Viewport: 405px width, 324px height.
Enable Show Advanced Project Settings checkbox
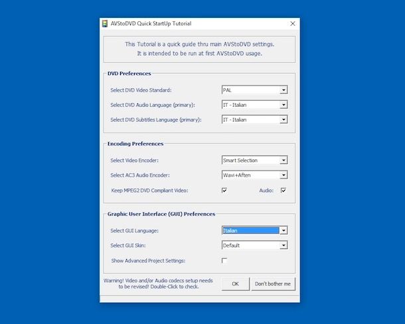224,260
